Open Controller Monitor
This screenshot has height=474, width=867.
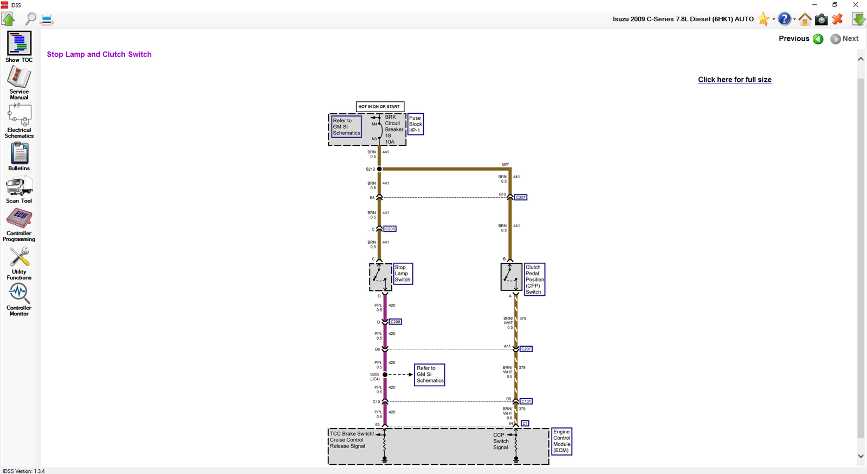pyautogui.click(x=19, y=300)
